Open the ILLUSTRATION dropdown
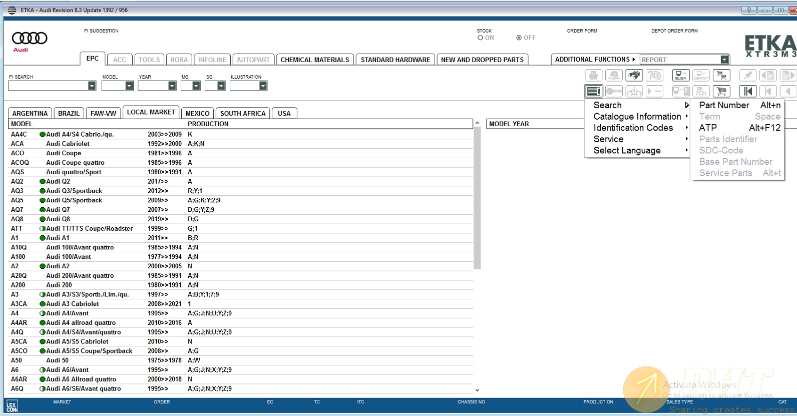 tap(263, 86)
